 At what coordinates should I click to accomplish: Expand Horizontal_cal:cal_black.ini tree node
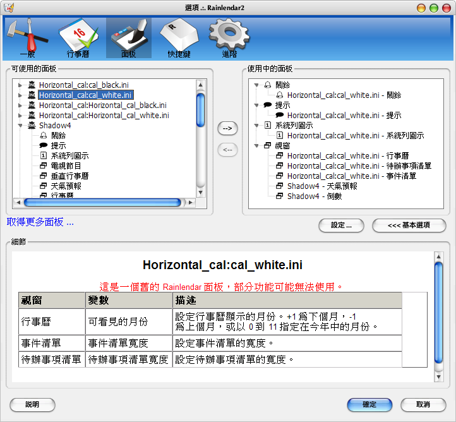(20, 85)
